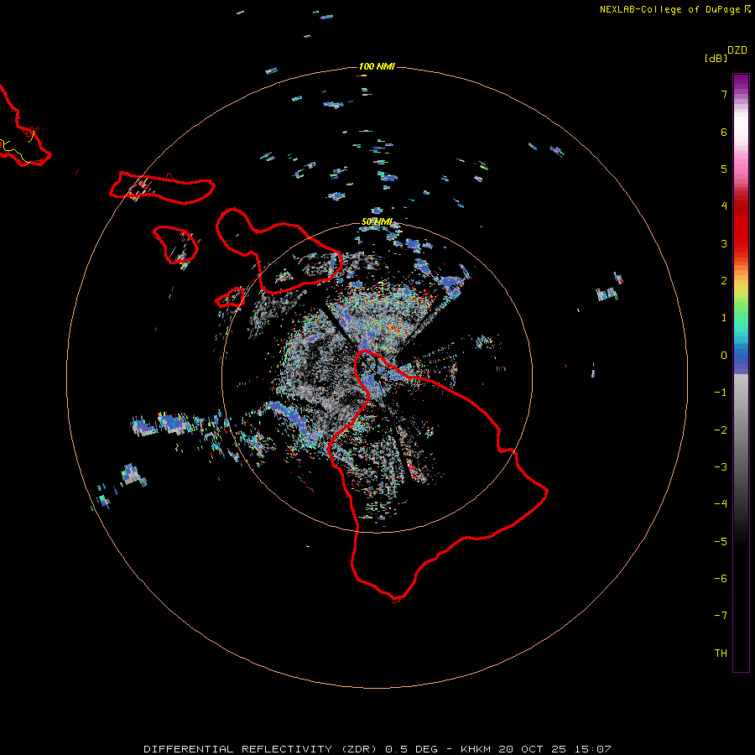Click the 100 NMI range ring label
The height and width of the screenshot is (755, 755).
coord(377,66)
